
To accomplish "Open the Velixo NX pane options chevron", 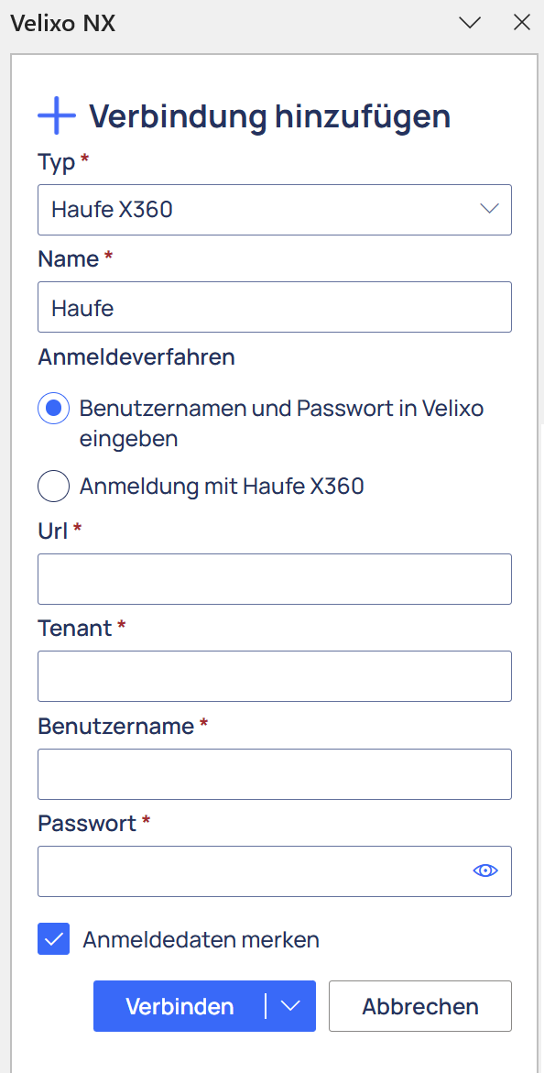I will [x=470, y=23].
